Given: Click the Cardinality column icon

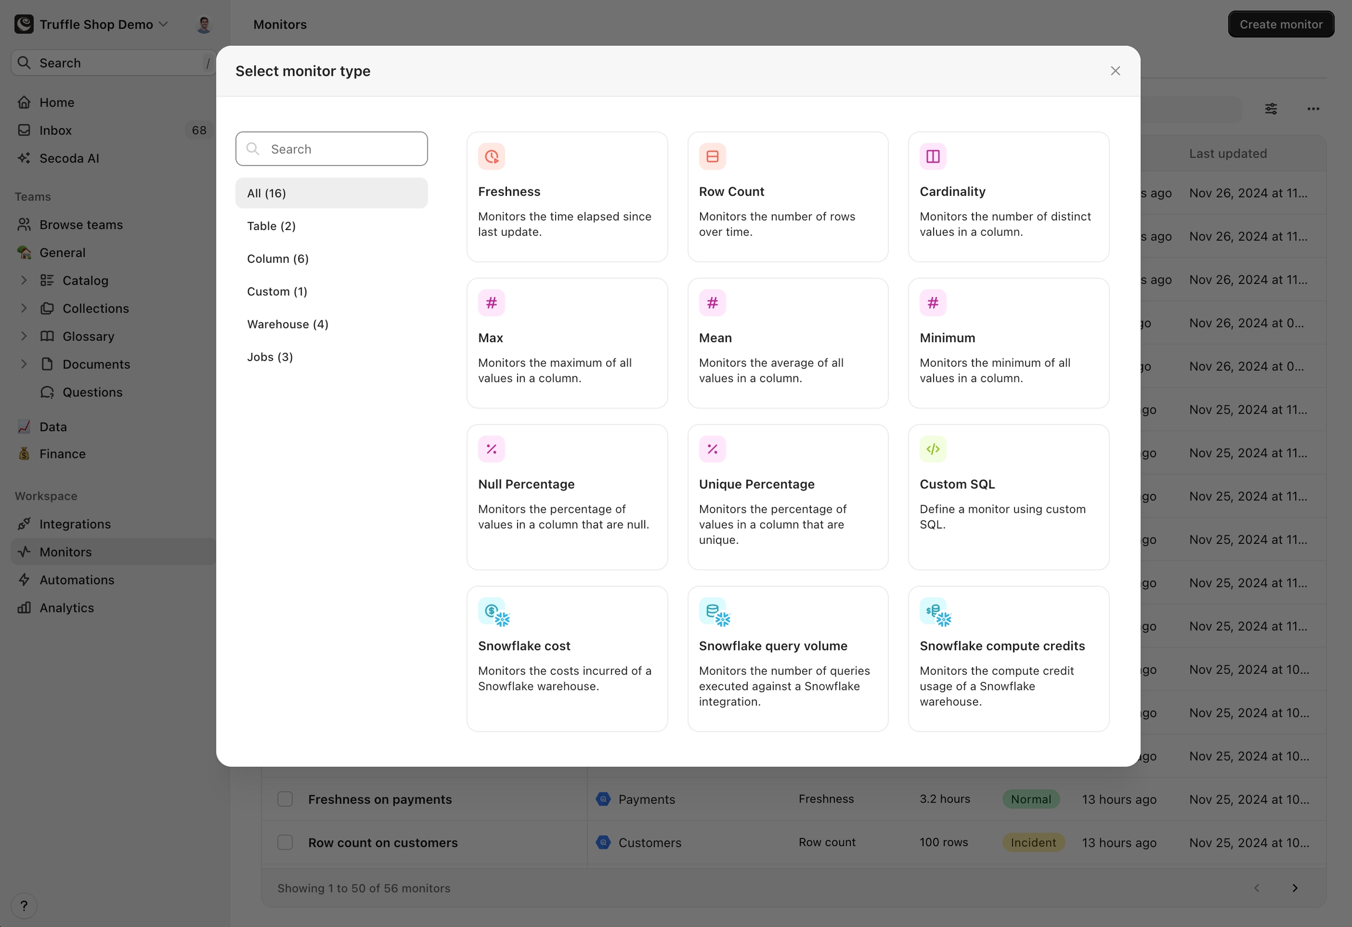Looking at the screenshot, I should point(932,157).
